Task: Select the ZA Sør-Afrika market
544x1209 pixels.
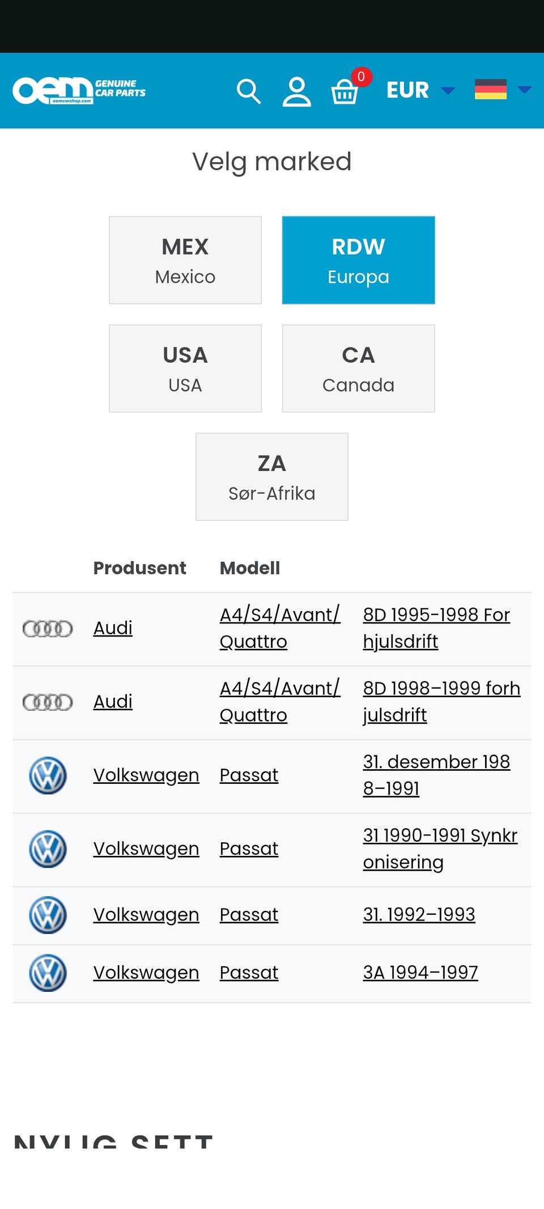Action: click(x=271, y=477)
